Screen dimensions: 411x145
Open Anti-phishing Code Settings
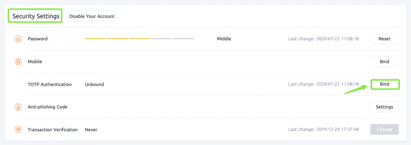384,107
